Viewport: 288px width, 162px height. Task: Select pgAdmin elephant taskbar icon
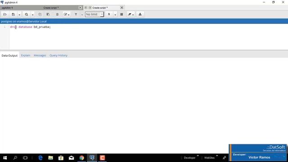click(x=92, y=158)
